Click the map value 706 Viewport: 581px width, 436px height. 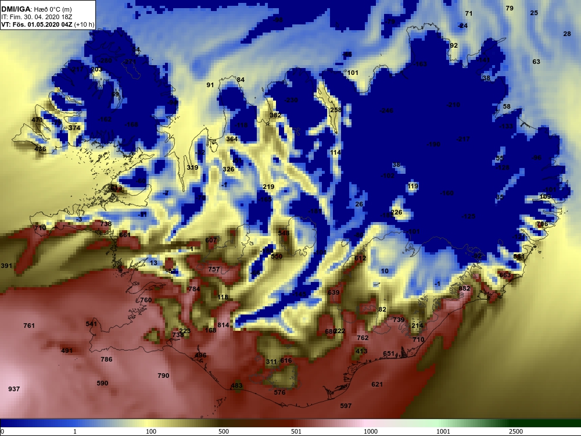pyautogui.click(x=542, y=224)
